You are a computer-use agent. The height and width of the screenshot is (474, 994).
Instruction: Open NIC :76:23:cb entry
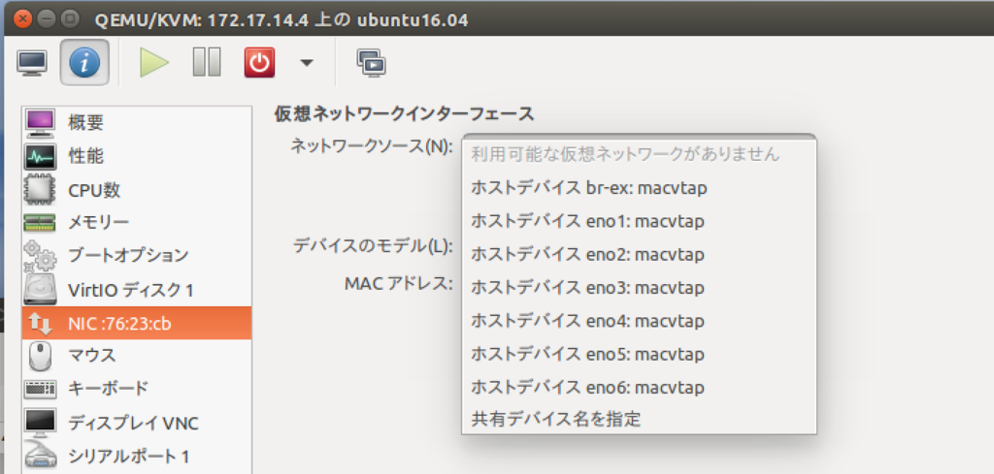coord(136,324)
